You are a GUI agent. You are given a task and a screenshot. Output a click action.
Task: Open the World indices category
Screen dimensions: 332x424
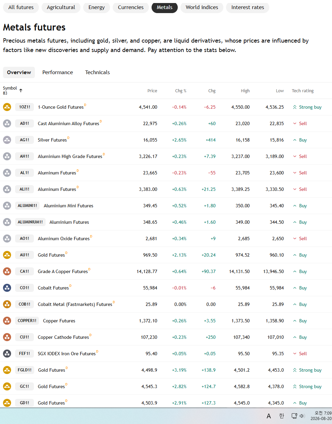coord(202,7)
